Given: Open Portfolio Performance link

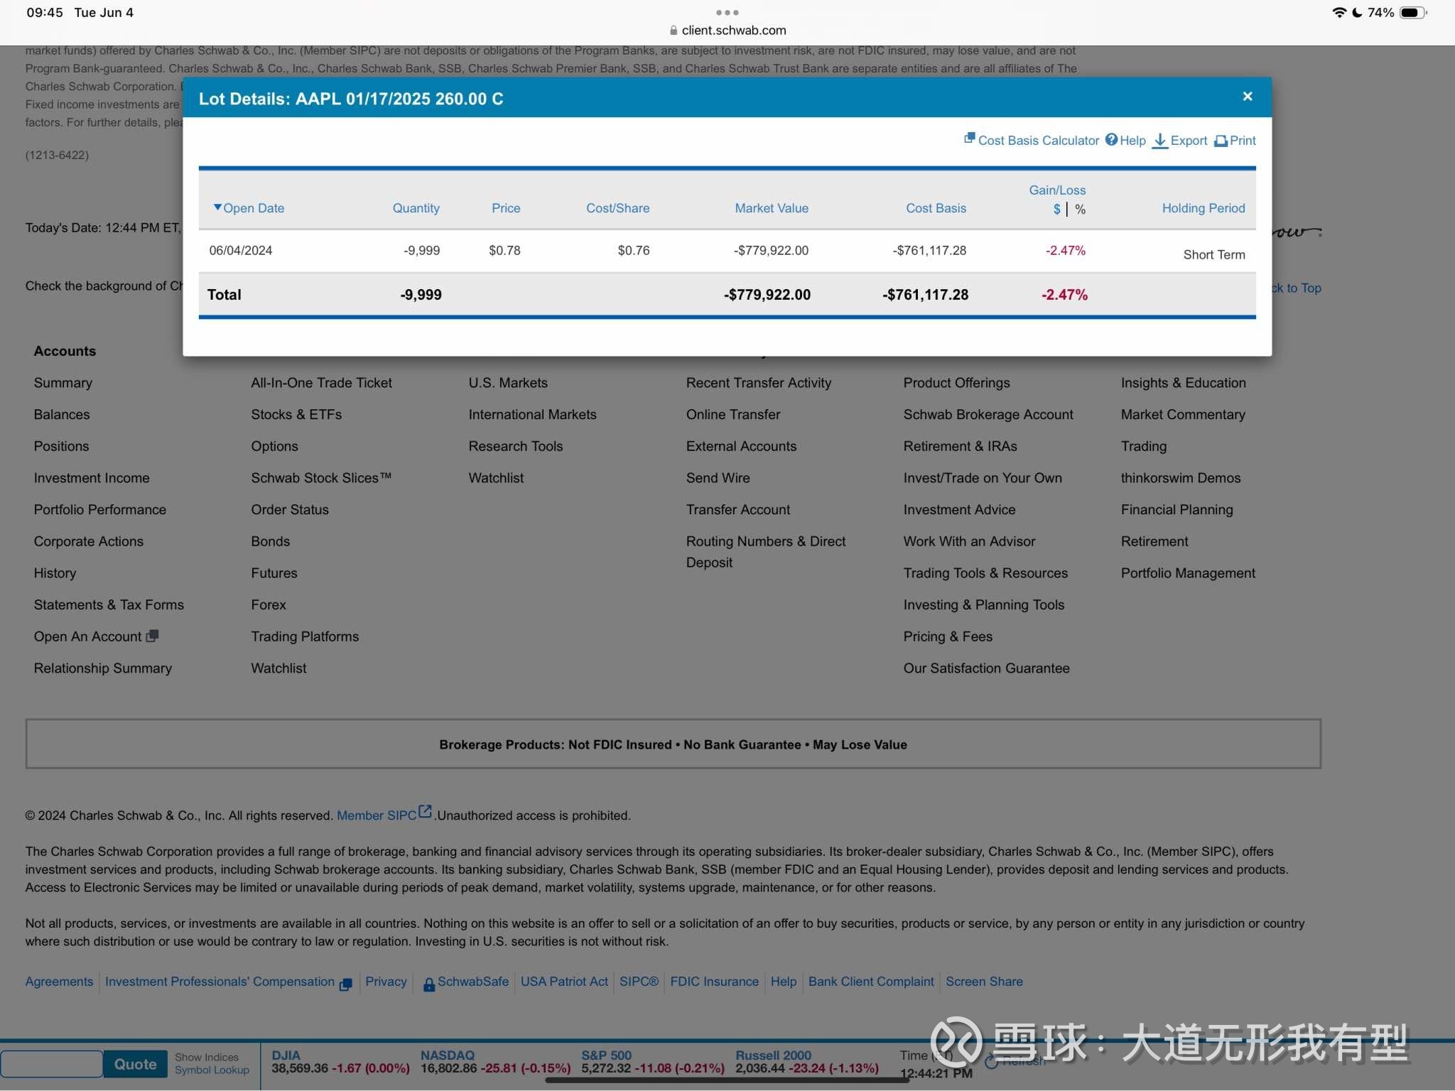Looking at the screenshot, I should (99, 509).
